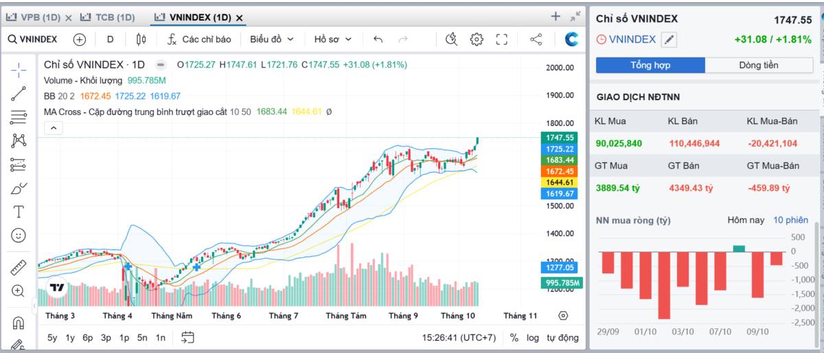Screen dimensions: 824x353
Task: Select the trend line drawing tool
Action: 19,93
